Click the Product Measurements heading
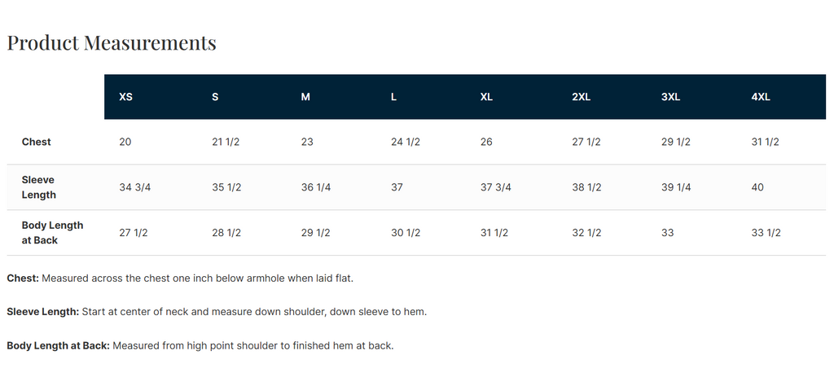This screenshot has height=386, width=834. [112, 42]
